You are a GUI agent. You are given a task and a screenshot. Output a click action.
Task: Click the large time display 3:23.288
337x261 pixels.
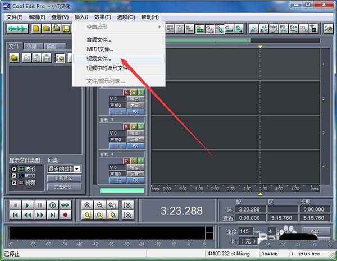[x=181, y=211]
